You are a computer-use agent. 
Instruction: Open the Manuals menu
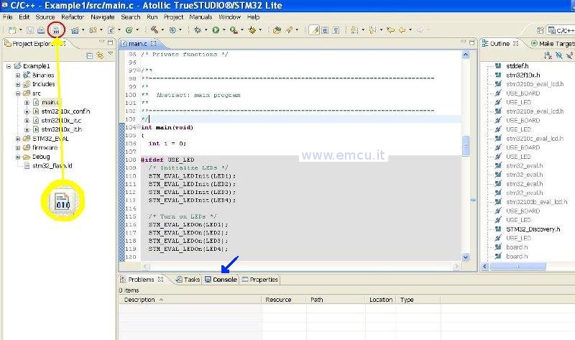pyautogui.click(x=201, y=17)
